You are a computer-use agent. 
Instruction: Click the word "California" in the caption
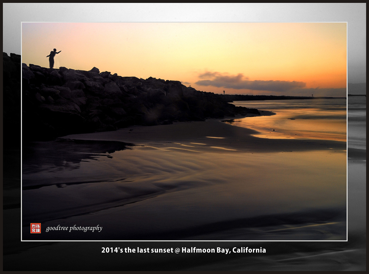(x=249, y=250)
